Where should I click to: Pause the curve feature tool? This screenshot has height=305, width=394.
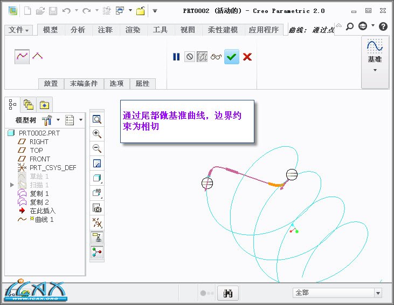[x=176, y=57]
